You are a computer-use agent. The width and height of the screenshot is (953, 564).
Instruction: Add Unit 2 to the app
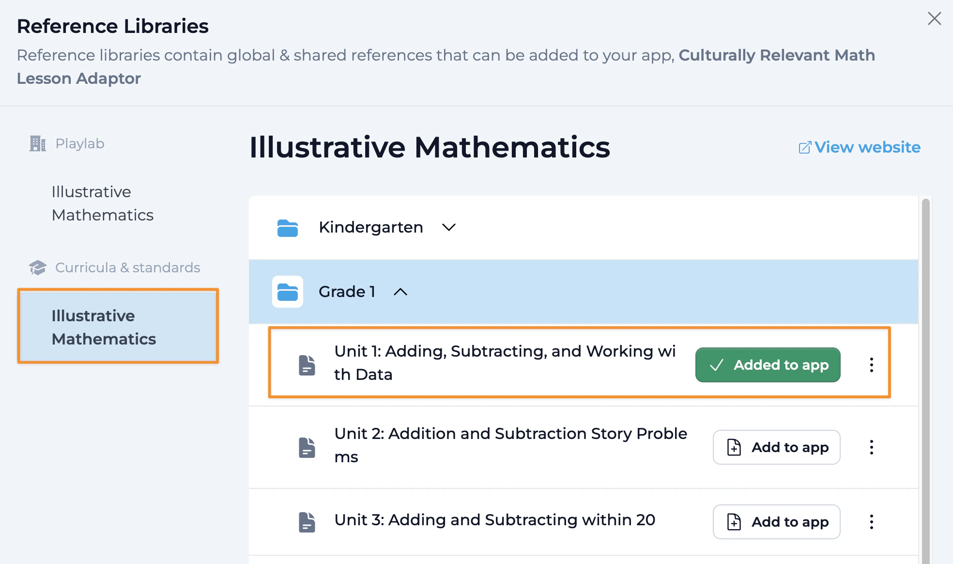(x=776, y=447)
